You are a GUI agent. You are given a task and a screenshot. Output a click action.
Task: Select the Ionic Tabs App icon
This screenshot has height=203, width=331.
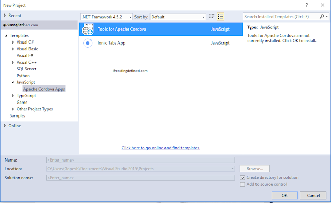coord(87,43)
